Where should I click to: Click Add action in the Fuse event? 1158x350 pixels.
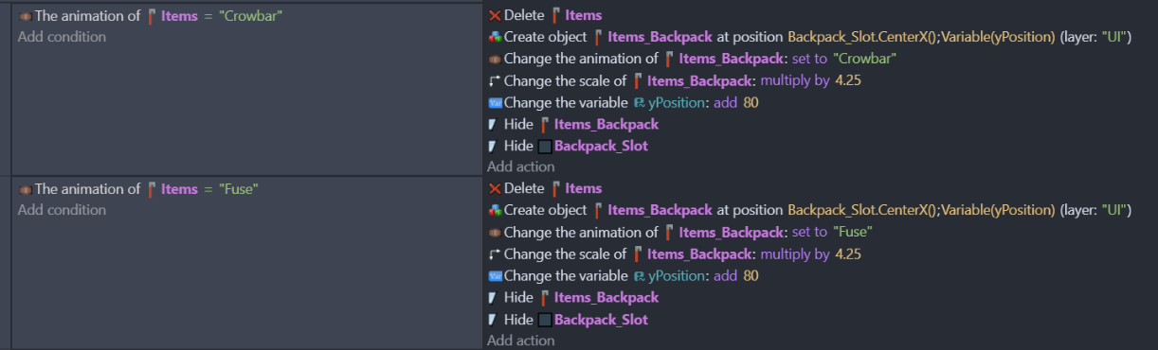point(521,341)
